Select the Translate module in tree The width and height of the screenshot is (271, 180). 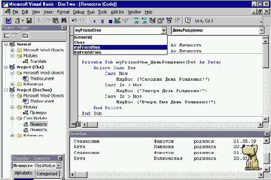[x=38, y=61]
